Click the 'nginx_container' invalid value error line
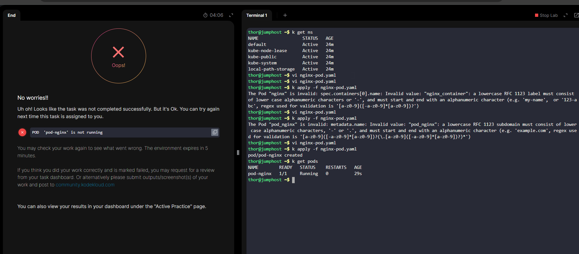This screenshot has height=254, width=579. pyautogui.click(x=412, y=100)
